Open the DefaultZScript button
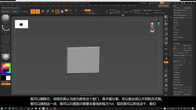Viewport: 196px width, 110px height. (x=168, y=3)
